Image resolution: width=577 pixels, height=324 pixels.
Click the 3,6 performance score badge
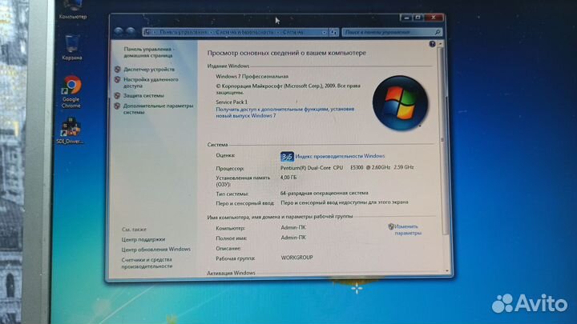click(x=287, y=156)
